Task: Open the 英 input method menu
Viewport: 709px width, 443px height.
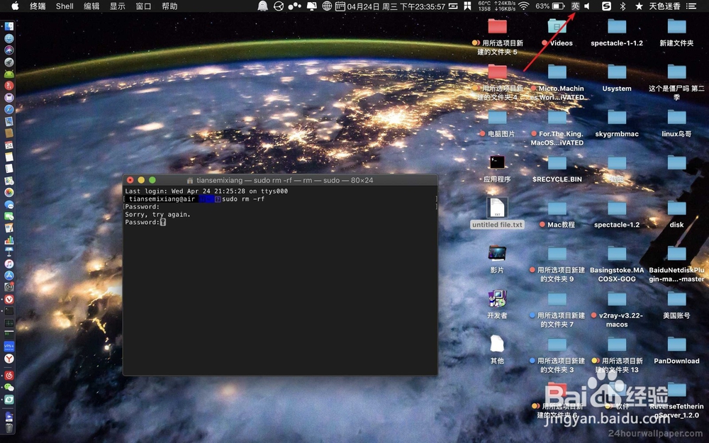Action: [x=575, y=6]
